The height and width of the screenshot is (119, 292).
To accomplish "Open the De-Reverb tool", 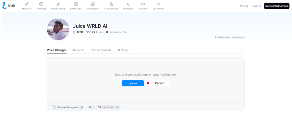I will [158, 6].
